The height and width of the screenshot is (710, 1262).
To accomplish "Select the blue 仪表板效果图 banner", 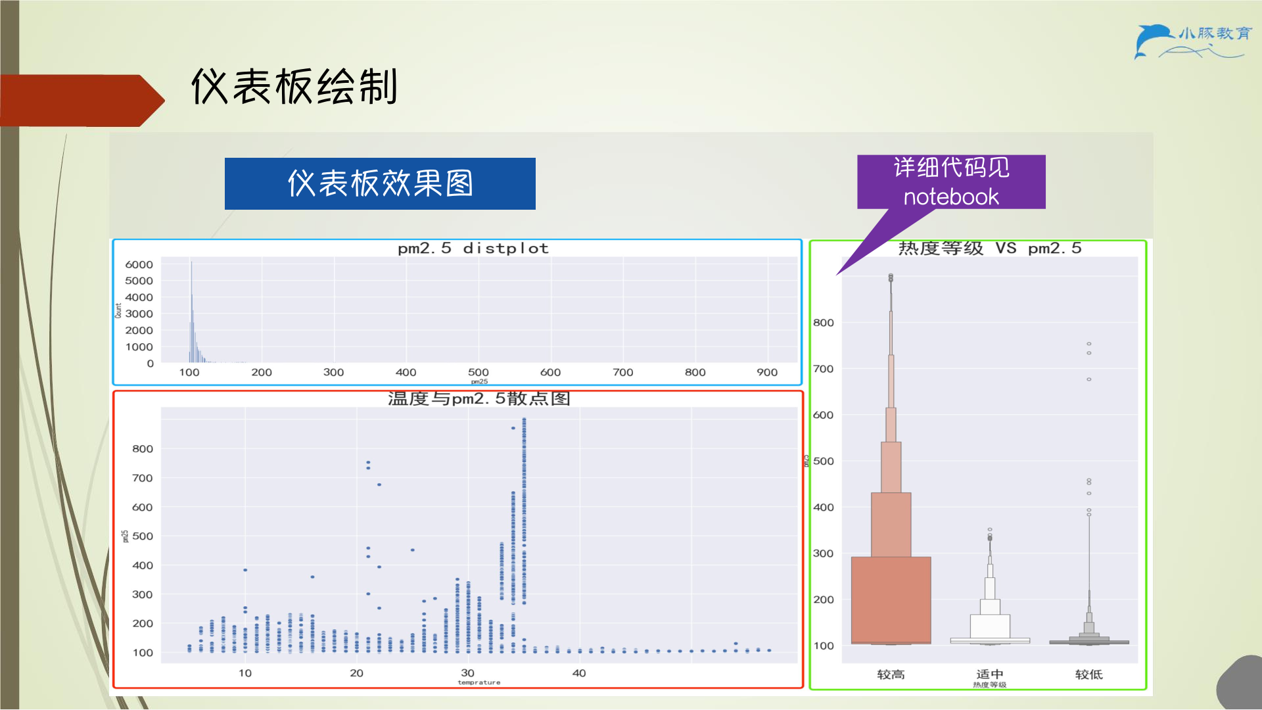I will (380, 183).
